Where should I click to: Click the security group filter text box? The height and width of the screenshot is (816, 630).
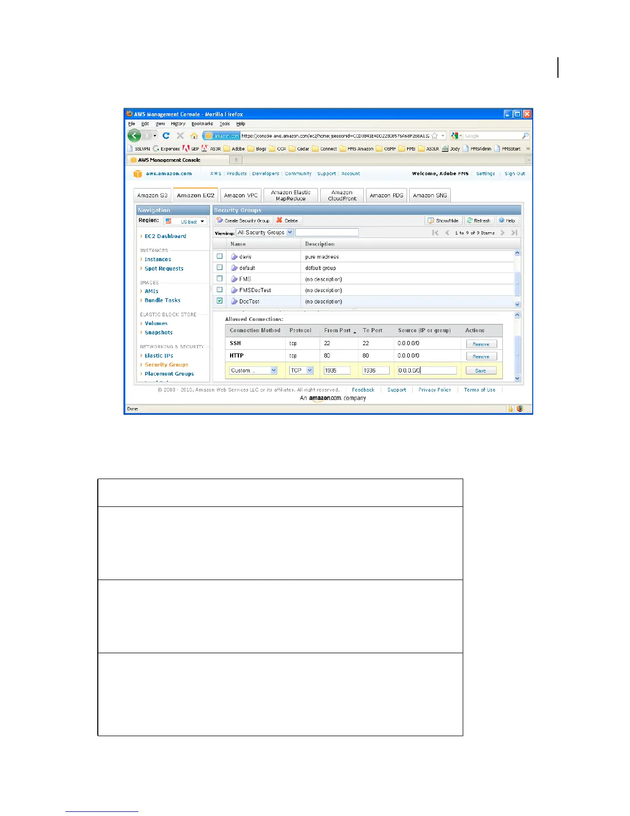(327, 232)
